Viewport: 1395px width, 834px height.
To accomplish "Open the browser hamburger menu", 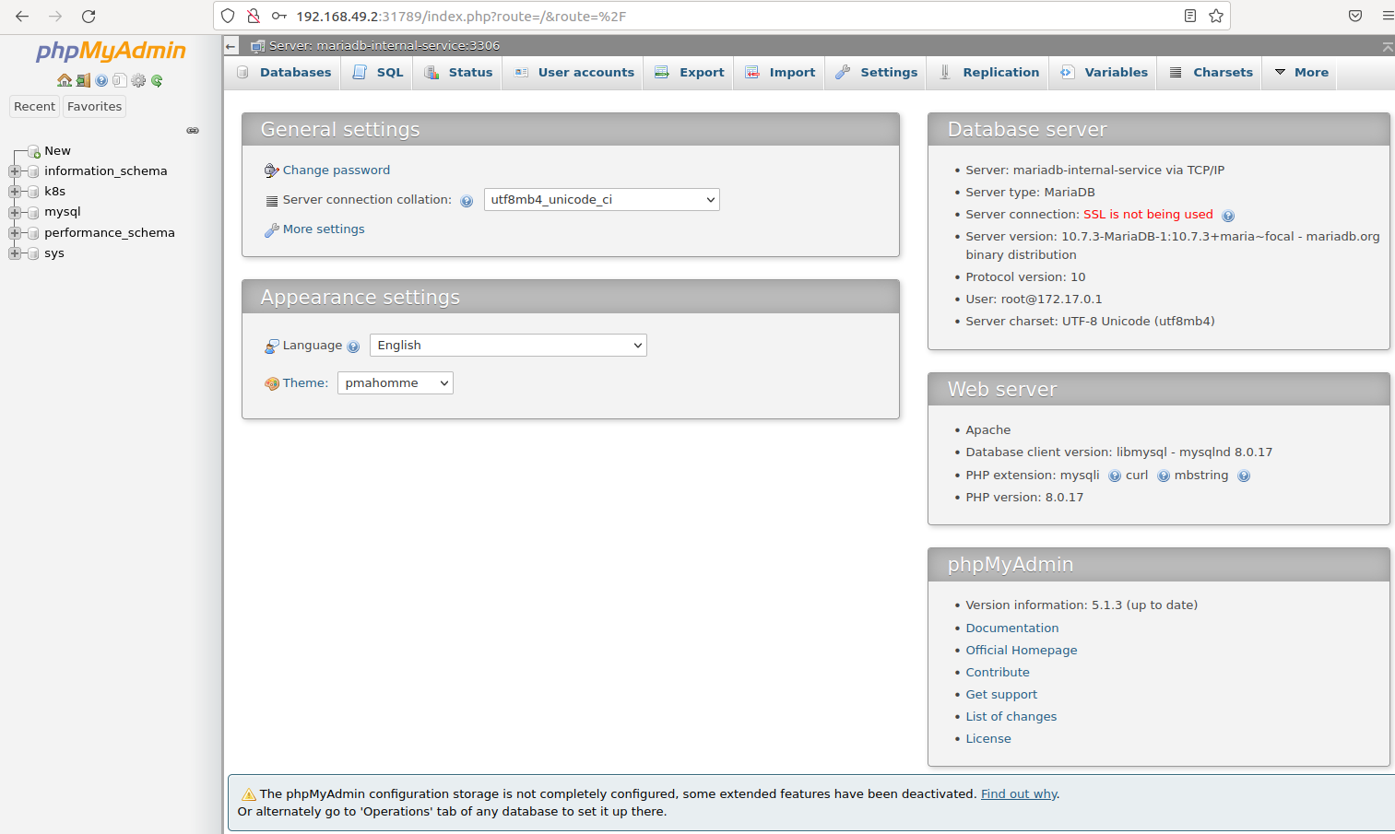I will click(x=1388, y=16).
